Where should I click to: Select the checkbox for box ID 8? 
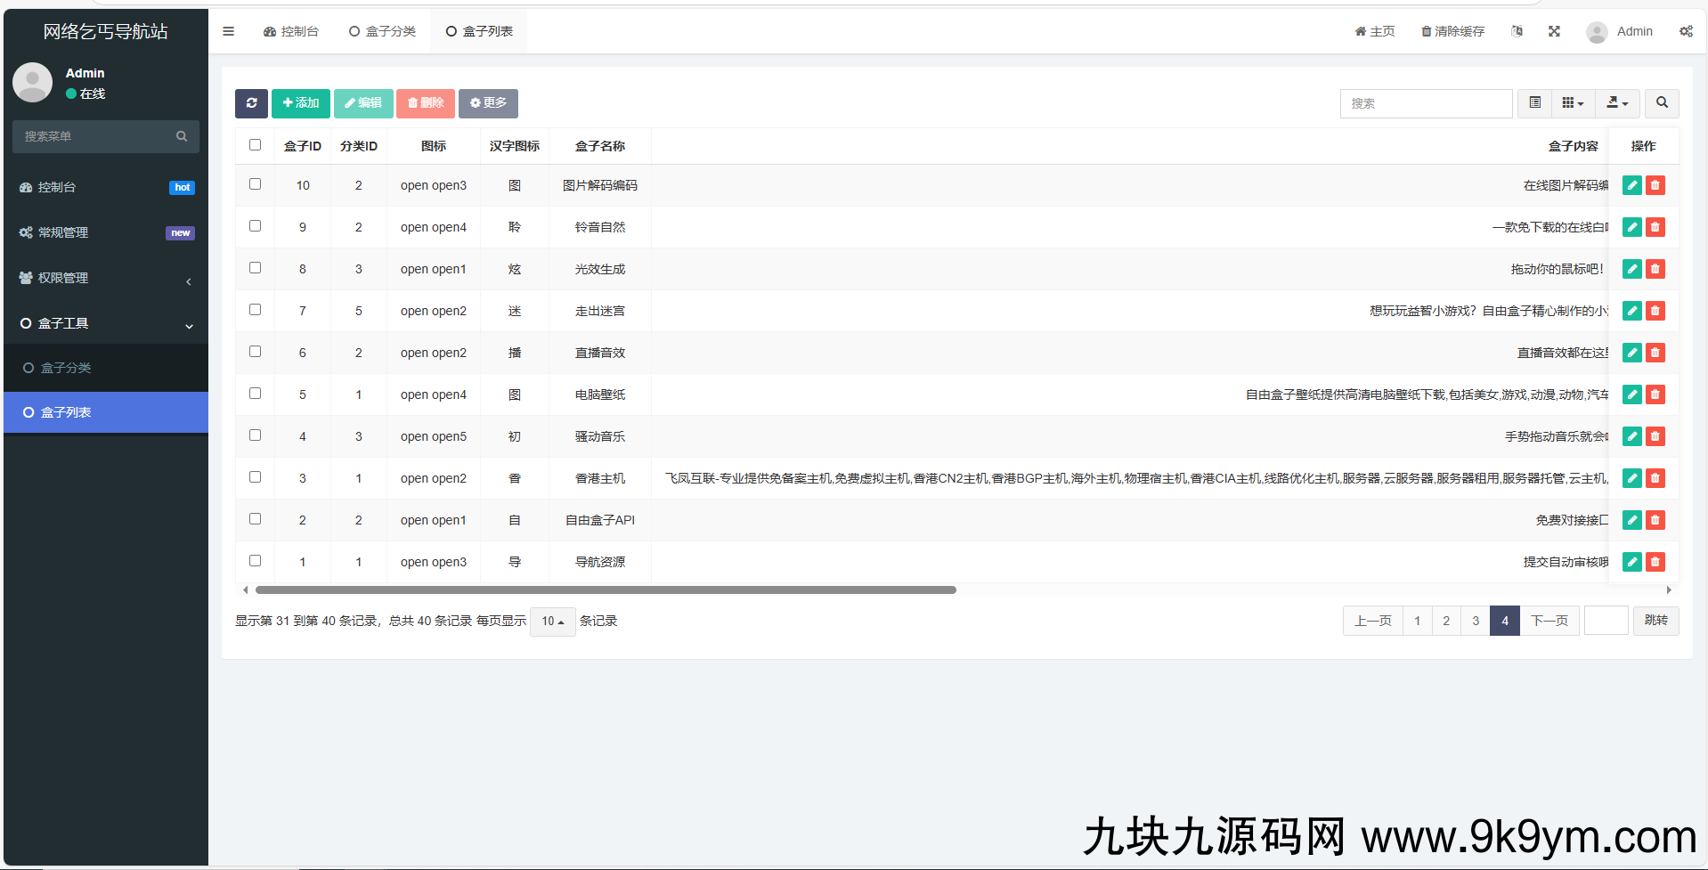pos(256,267)
